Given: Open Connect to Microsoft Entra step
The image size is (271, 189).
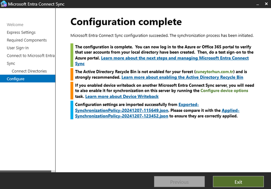Looking at the screenshot, I should (30, 55).
